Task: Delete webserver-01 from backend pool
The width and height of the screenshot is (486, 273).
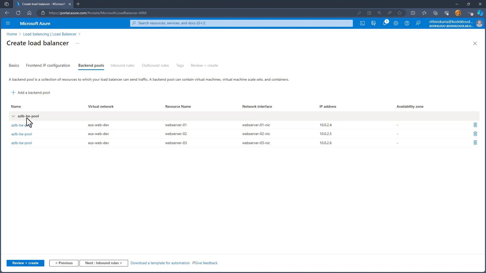Action: [x=475, y=125]
